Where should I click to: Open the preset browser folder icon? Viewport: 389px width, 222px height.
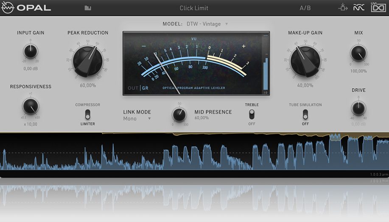pyautogui.click(x=88, y=8)
